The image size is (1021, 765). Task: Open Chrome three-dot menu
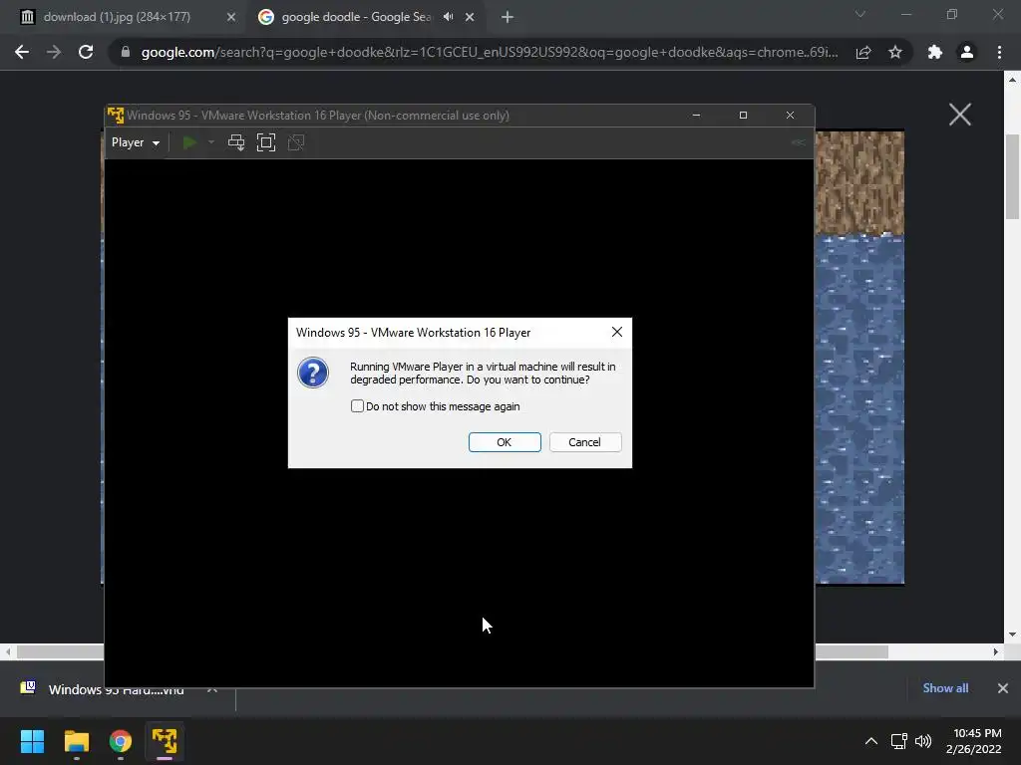point(999,52)
